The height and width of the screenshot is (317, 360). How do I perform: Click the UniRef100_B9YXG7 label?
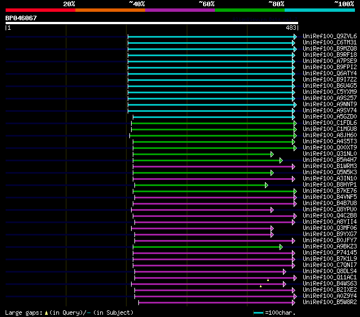tap(330, 234)
